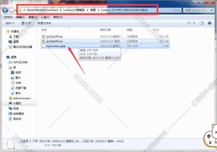Open WPS云文档 in the sidebar
217x152 pixels.
coord(20,62)
